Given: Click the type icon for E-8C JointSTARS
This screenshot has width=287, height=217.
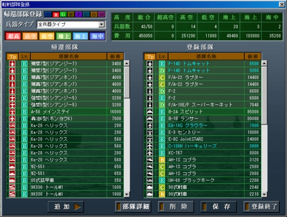Looking at the screenshot, I should 150,139.
